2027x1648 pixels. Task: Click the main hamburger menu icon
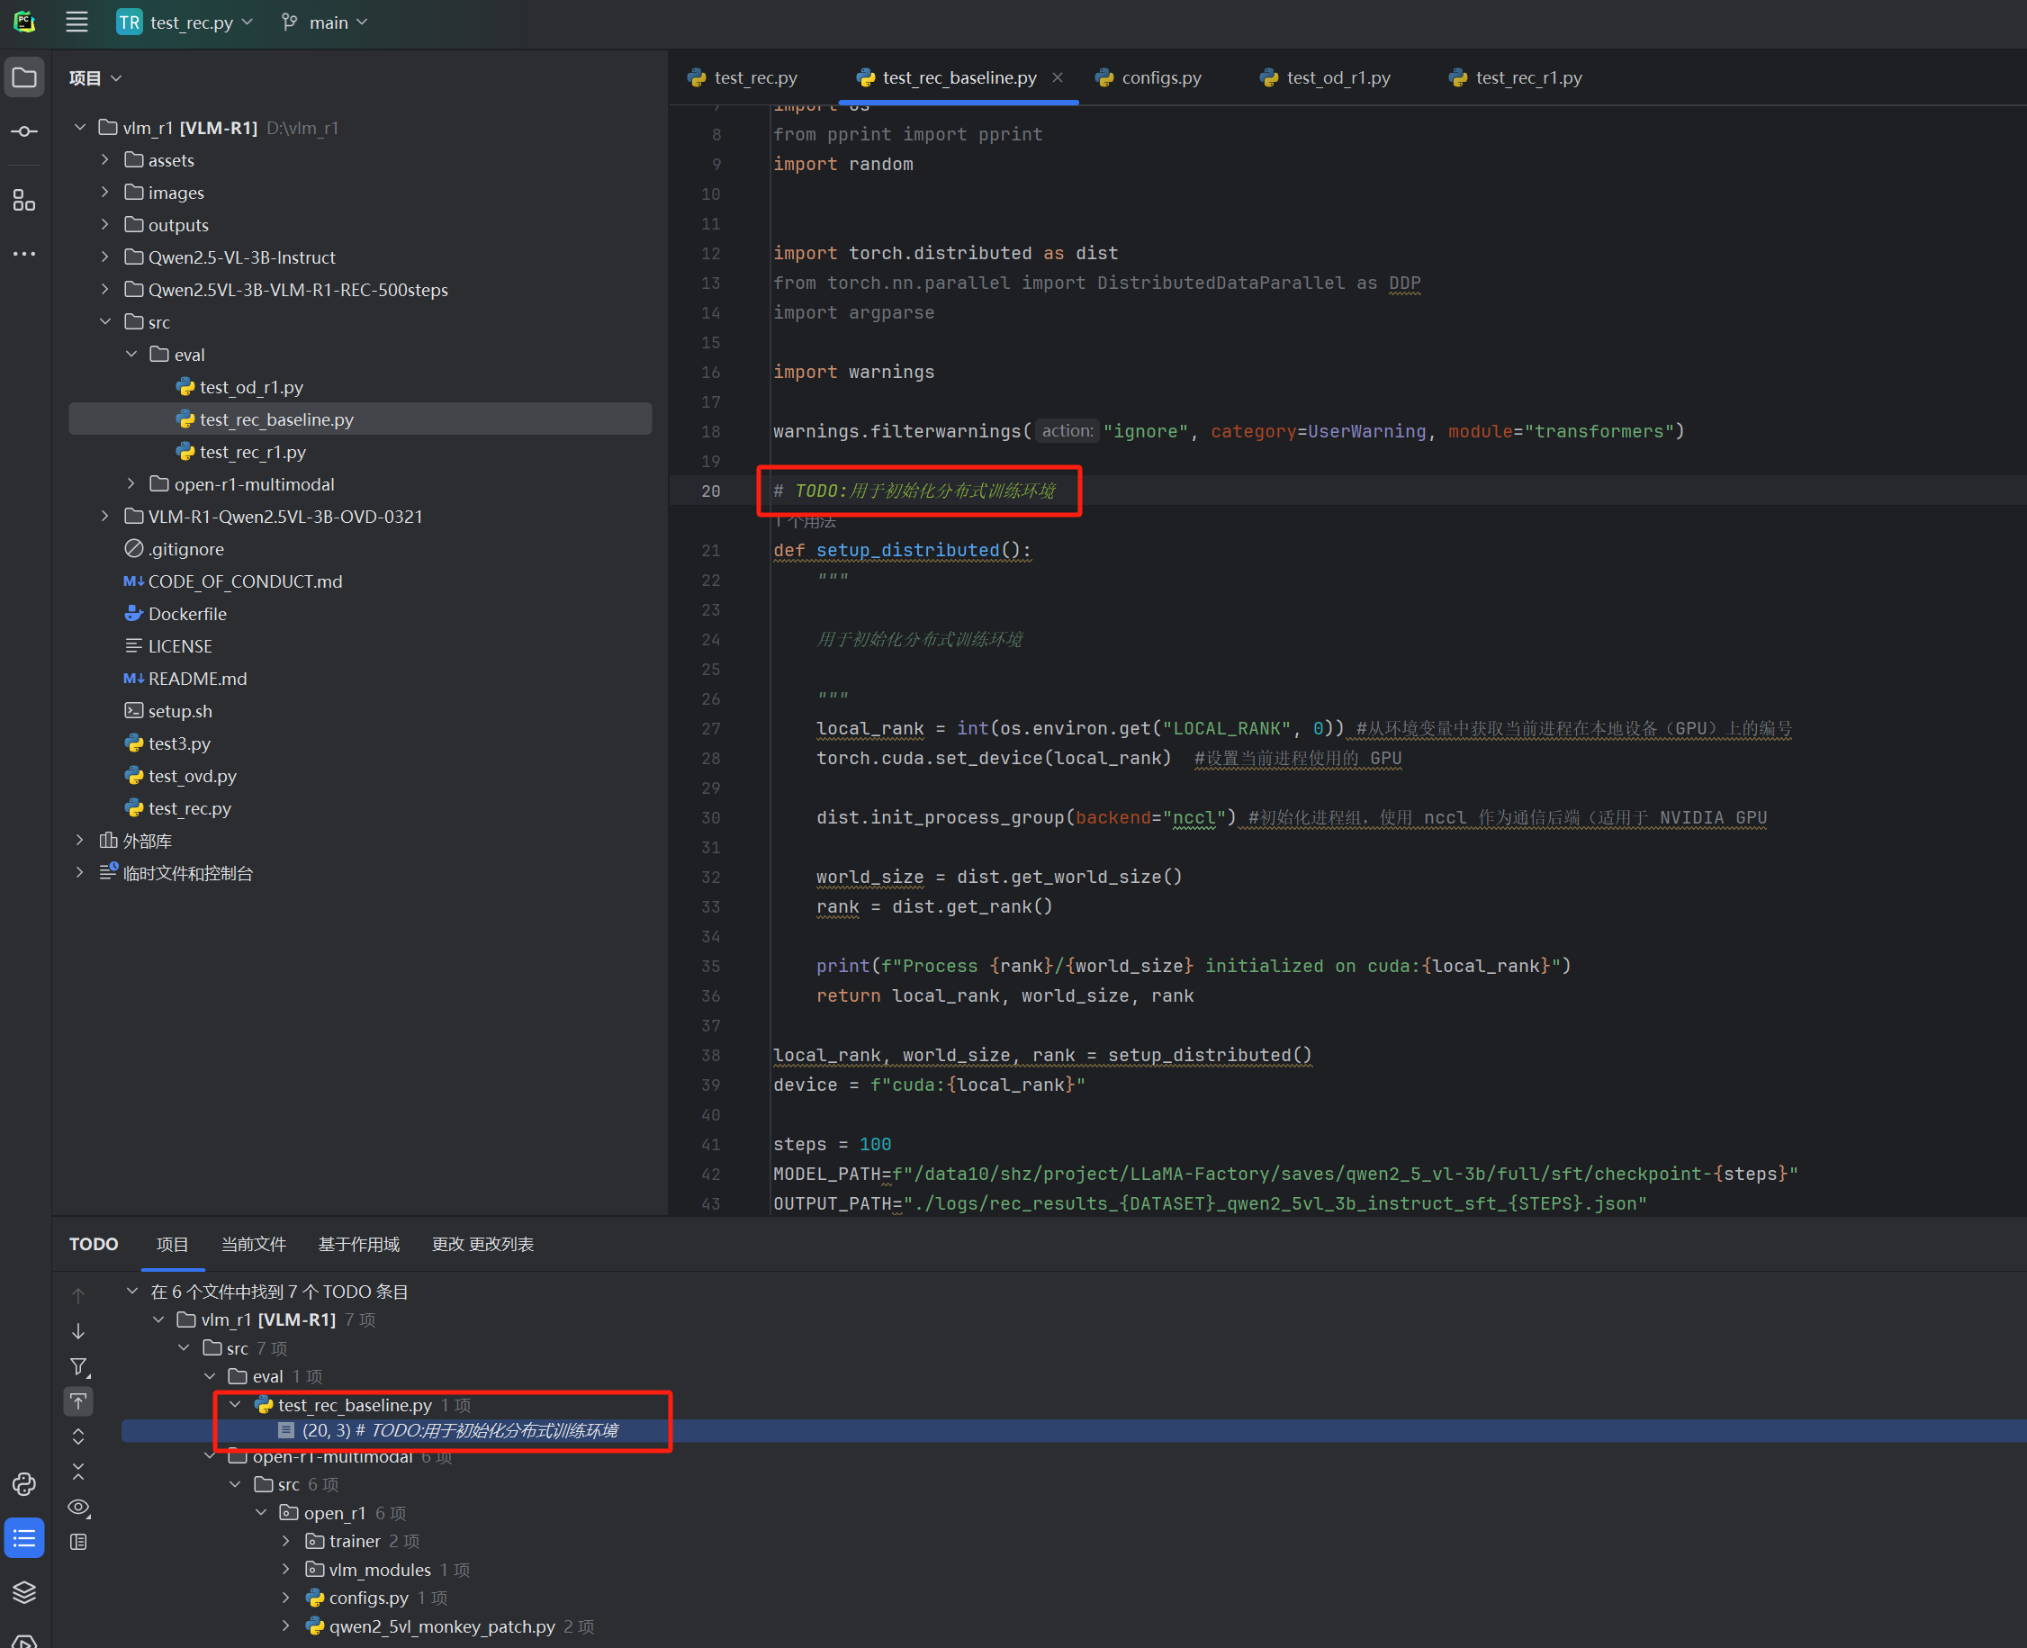pyautogui.click(x=77, y=22)
